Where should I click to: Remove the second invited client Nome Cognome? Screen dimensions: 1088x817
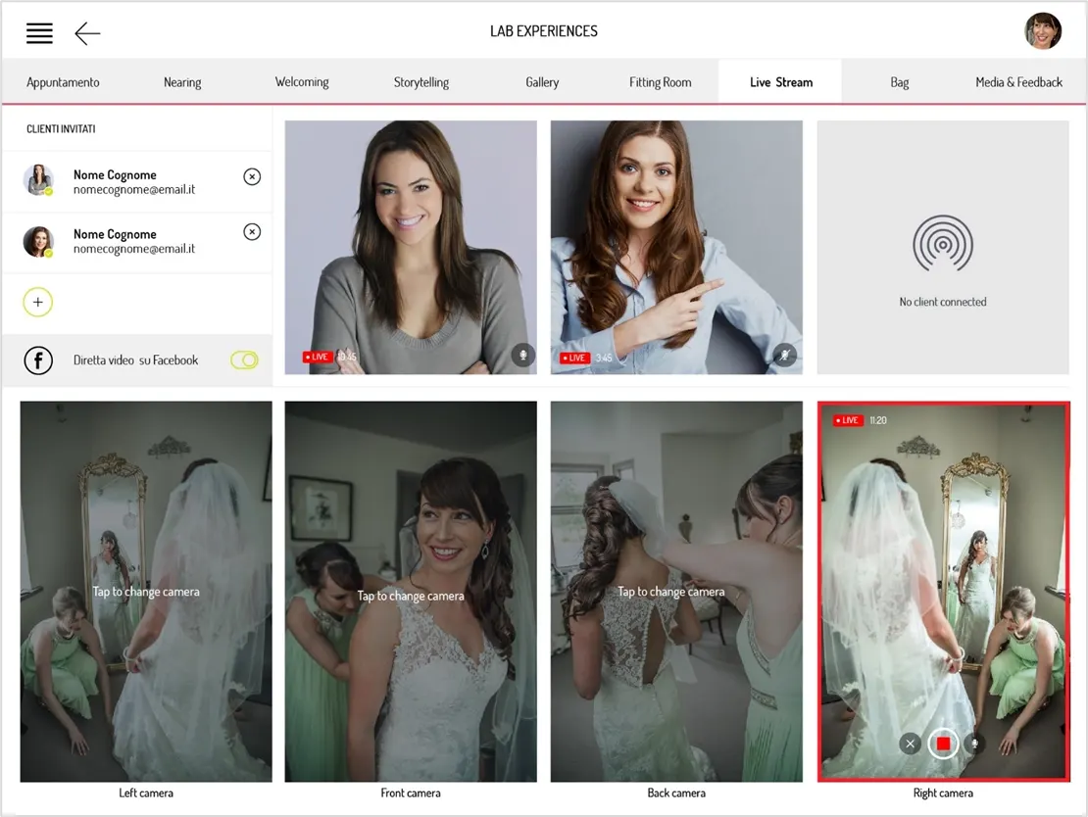(252, 231)
